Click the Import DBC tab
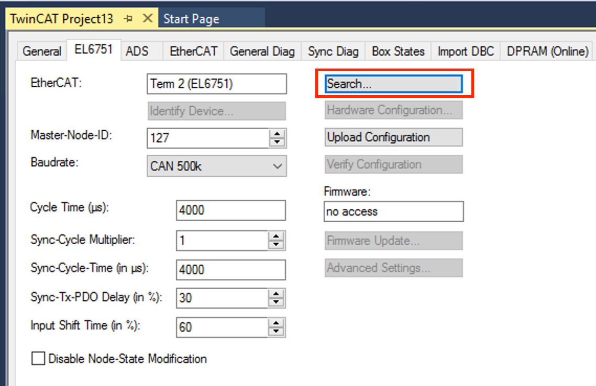 [466, 52]
